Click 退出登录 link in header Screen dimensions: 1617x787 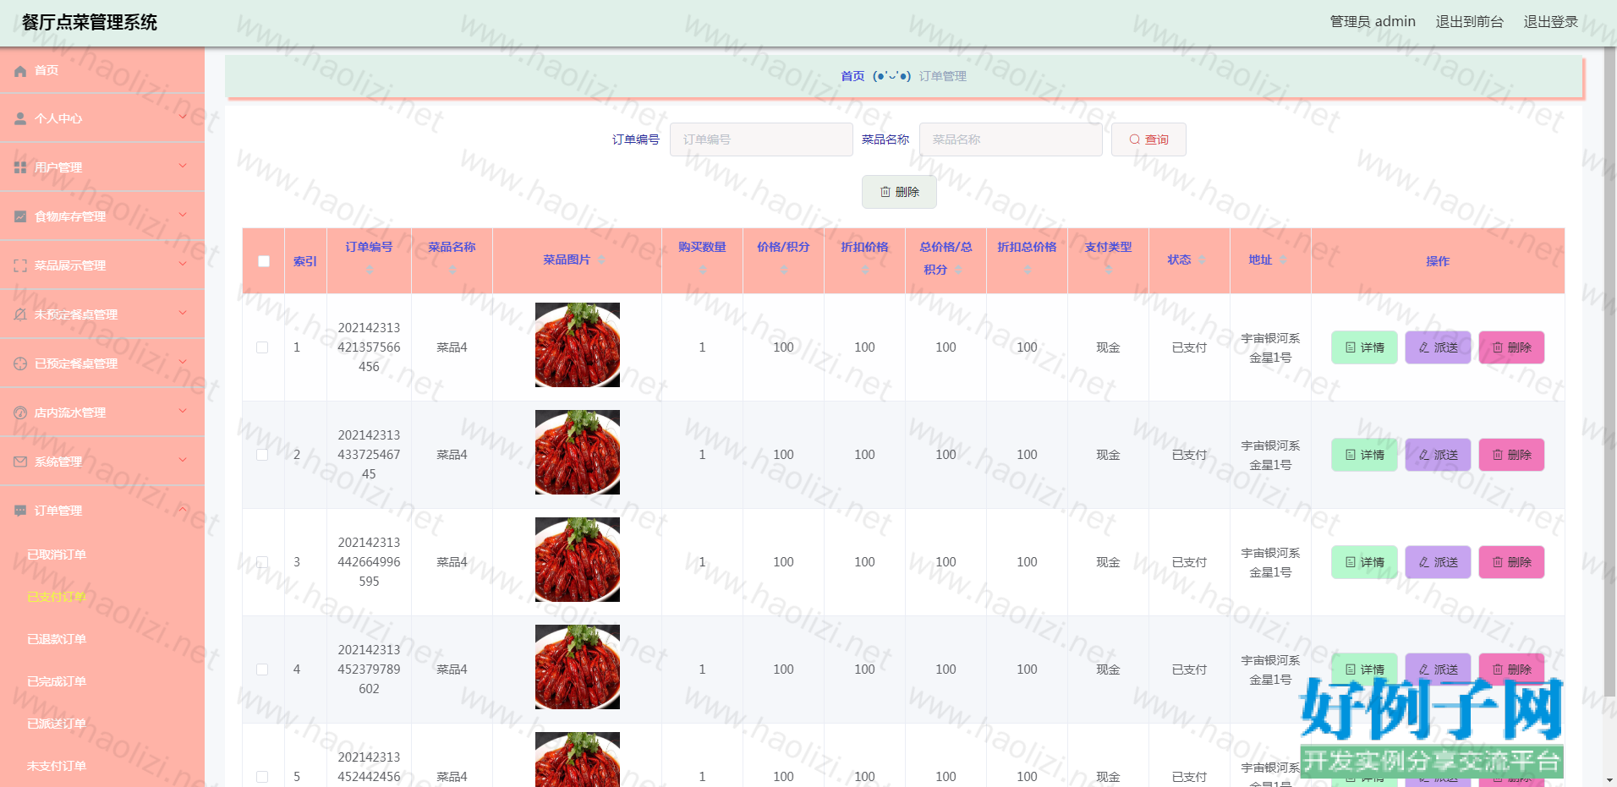click(x=1550, y=22)
